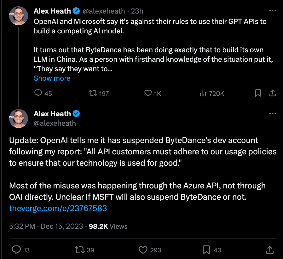Bookmark the first tweet in the thread
Screen dimensions: 283x259
click(x=258, y=93)
